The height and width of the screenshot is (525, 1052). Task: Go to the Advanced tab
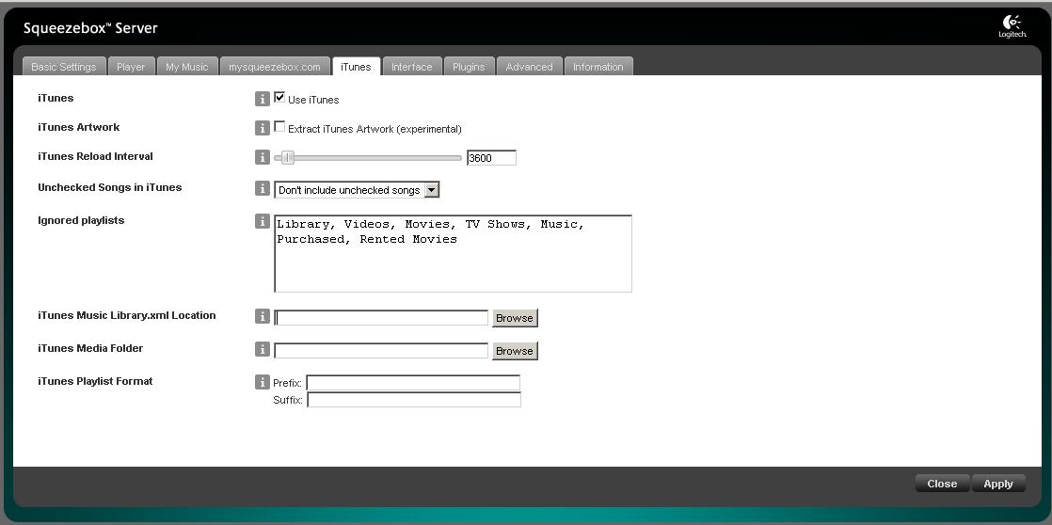tap(529, 67)
